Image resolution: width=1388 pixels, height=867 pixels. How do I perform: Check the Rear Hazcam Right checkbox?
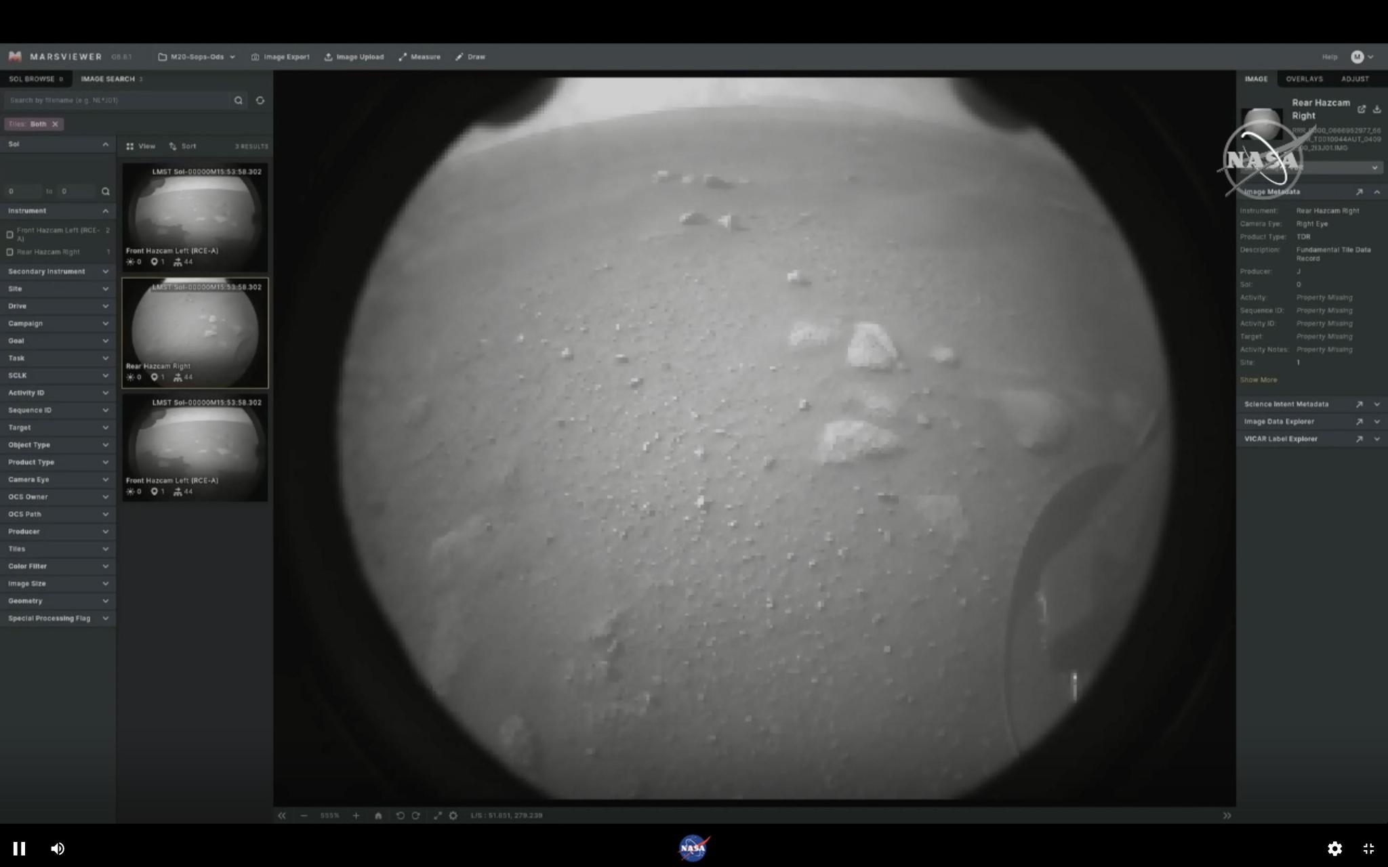click(10, 252)
